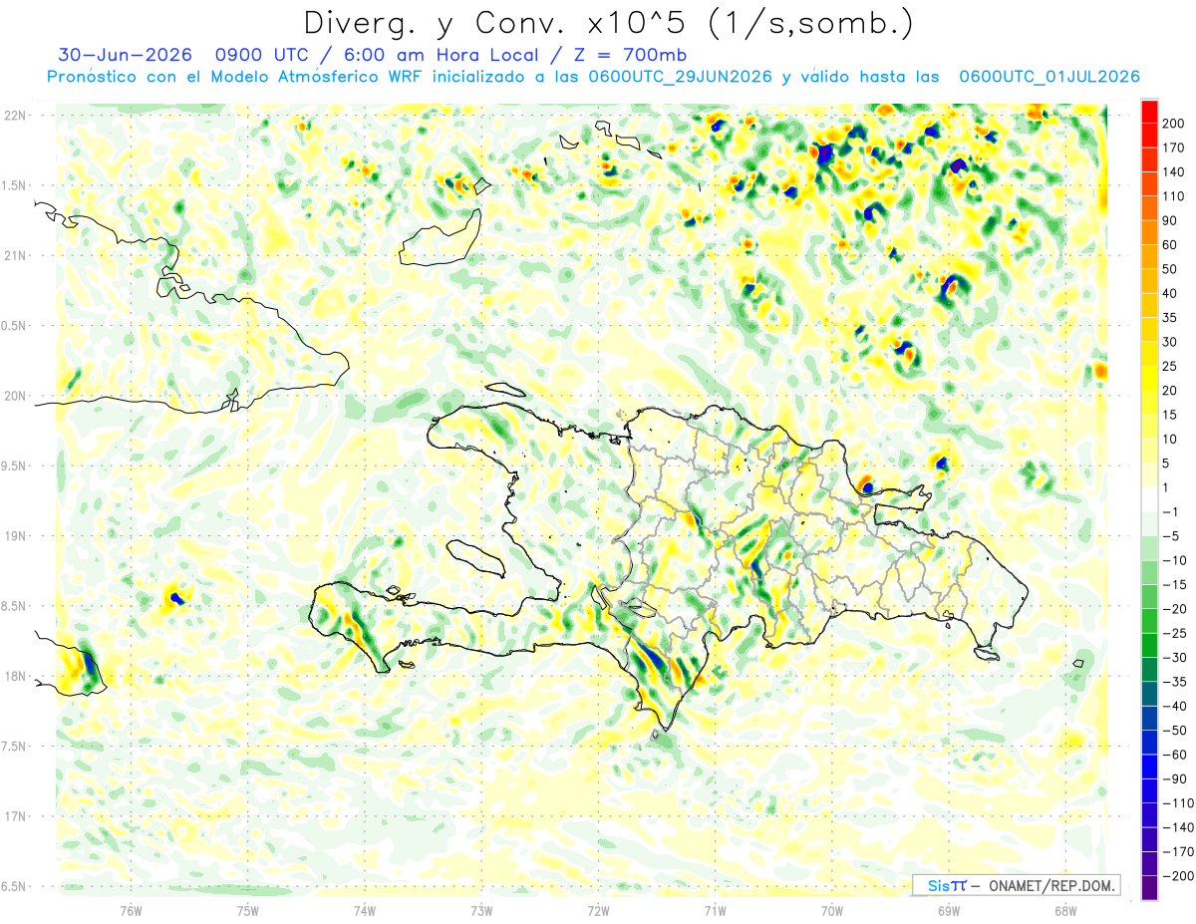Click the '-40' color scale label
The height and width of the screenshot is (924, 1196).
coord(1174,706)
